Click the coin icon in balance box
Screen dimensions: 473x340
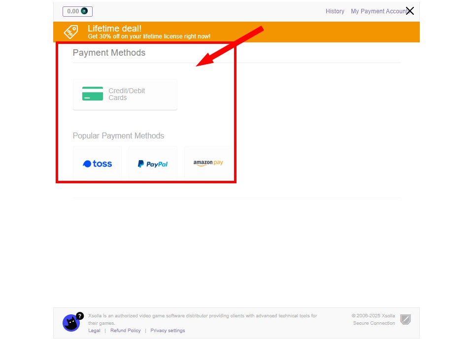[85, 11]
